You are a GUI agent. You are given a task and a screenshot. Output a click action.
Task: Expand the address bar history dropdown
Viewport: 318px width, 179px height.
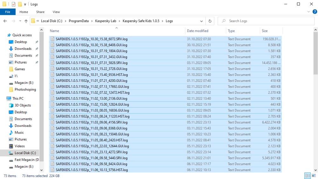tap(202, 21)
